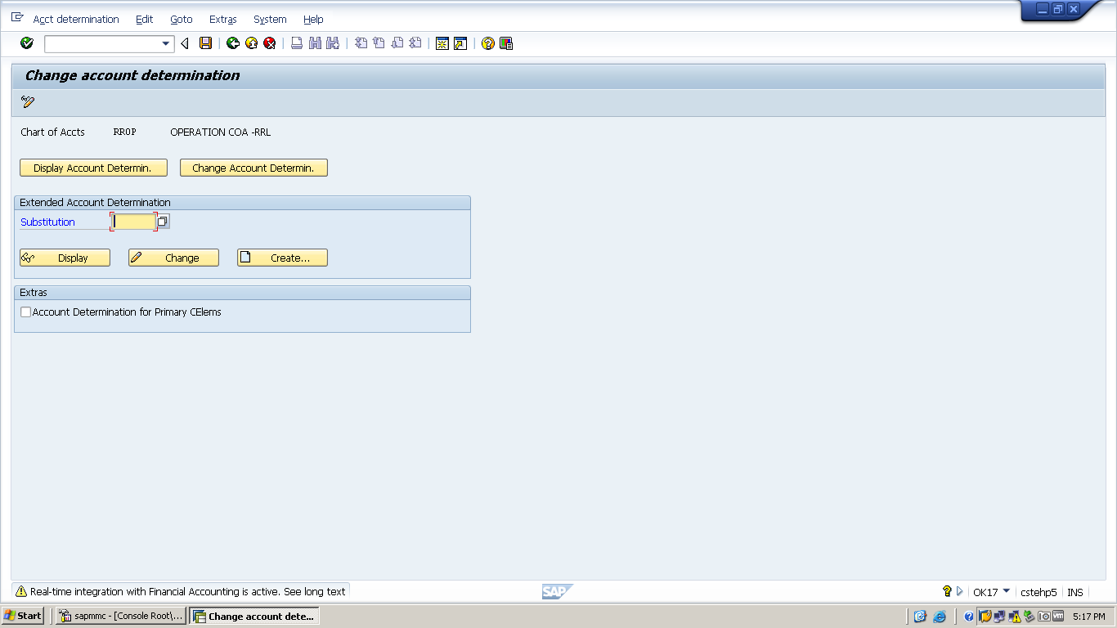1117x628 pixels.
Task: Click the yellow Exit up-arrow icon
Action: click(251, 43)
